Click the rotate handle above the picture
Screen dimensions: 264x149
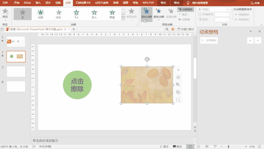147,59
